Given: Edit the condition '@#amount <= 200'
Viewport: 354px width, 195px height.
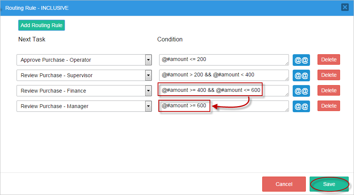Looking at the screenshot, I should tap(223, 60).
